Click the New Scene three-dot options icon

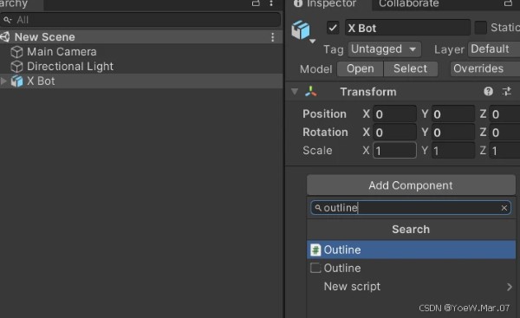point(272,36)
